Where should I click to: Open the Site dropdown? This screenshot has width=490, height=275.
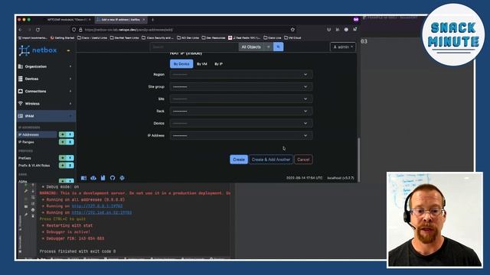[x=241, y=99]
